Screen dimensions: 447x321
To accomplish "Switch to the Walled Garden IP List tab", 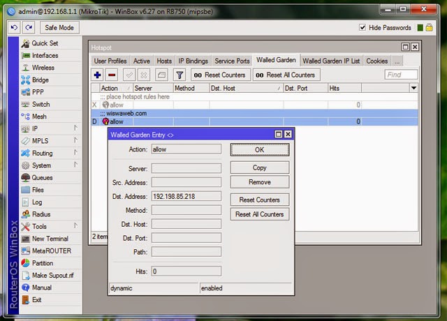I will point(331,61).
